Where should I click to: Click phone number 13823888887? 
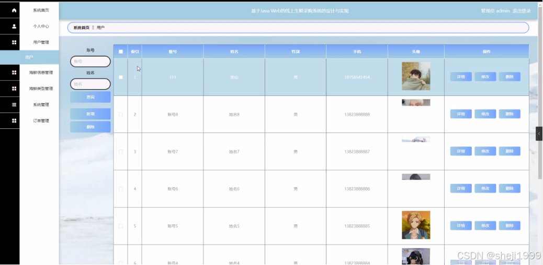point(357,152)
